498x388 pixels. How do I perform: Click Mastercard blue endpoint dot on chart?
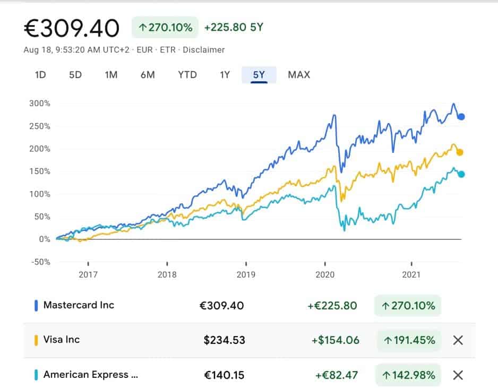point(461,117)
